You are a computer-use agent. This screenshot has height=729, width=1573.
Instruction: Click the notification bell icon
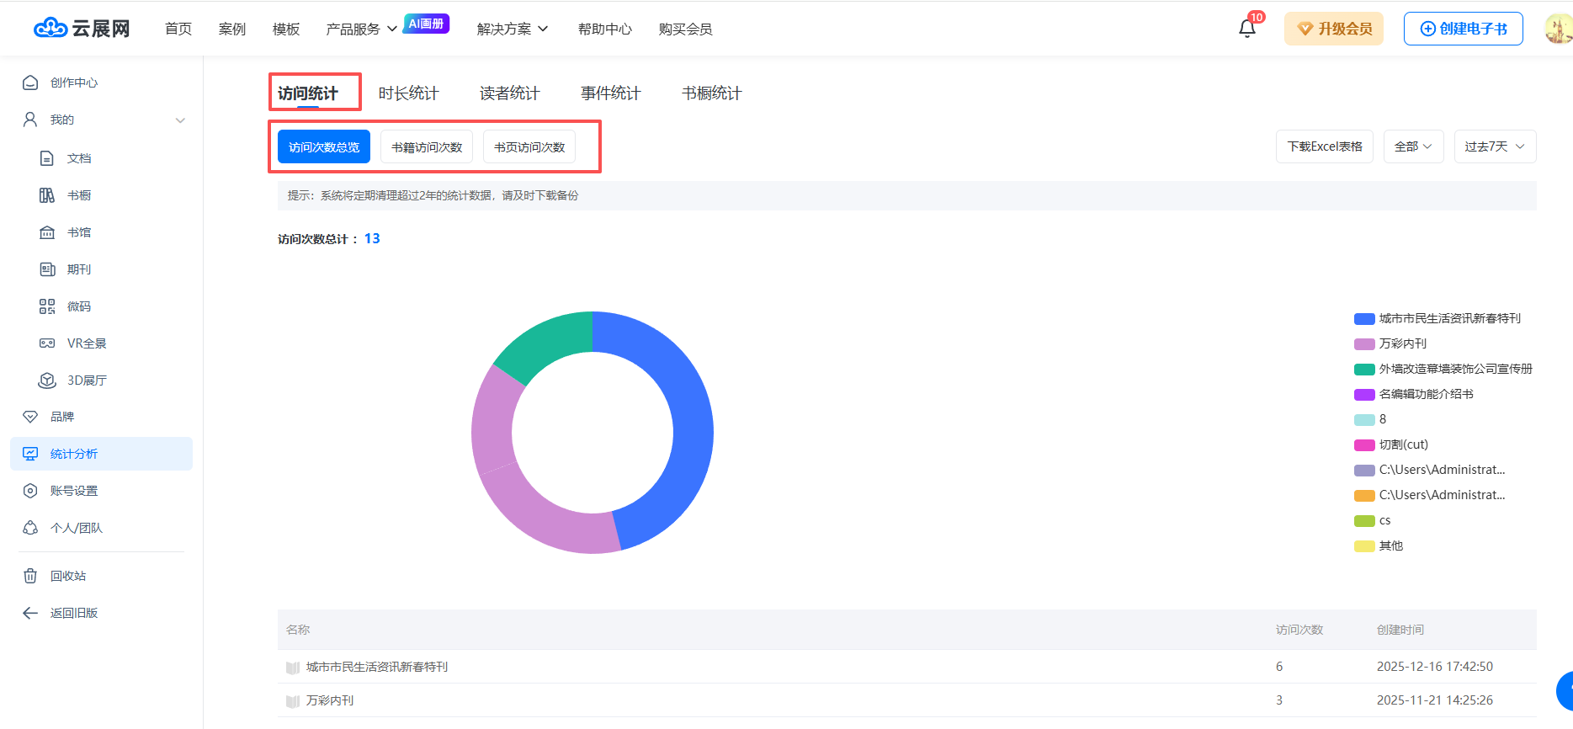pos(1246,29)
